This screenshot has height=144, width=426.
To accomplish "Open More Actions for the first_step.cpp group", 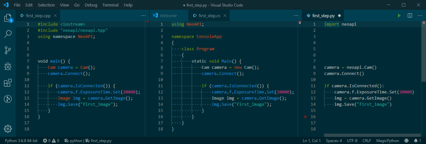I will [144, 16].
